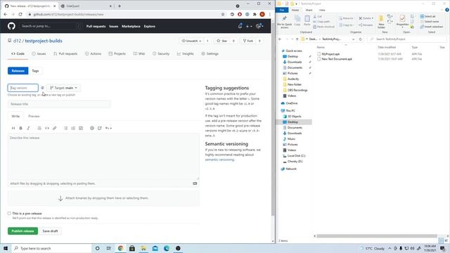Apply italic formatting in release editor
This screenshot has height=253, width=450.
click(28, 128)
